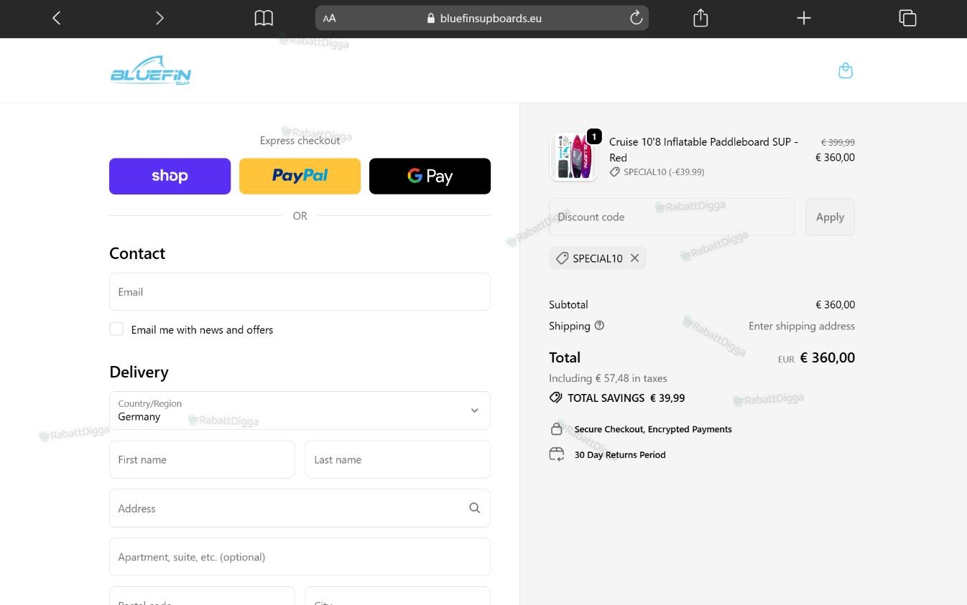This screenshot has width=967, height=605.
Task: Check 'Email me with news and offers'
Action: 116,329
